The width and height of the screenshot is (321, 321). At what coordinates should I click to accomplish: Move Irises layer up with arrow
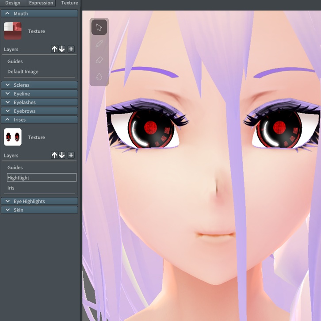click(54, 155)
